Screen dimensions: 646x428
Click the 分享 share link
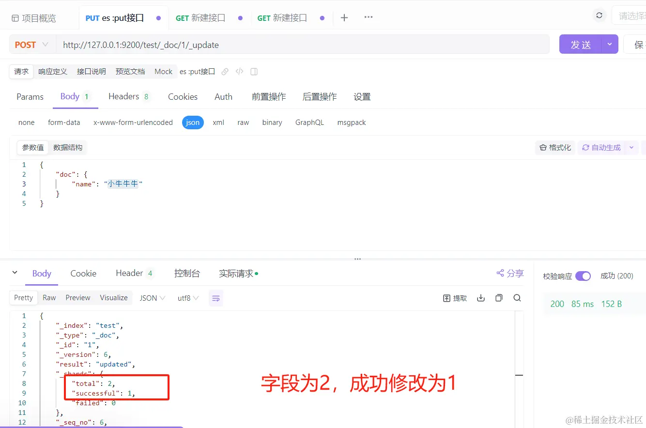click(x=515, y=274)
